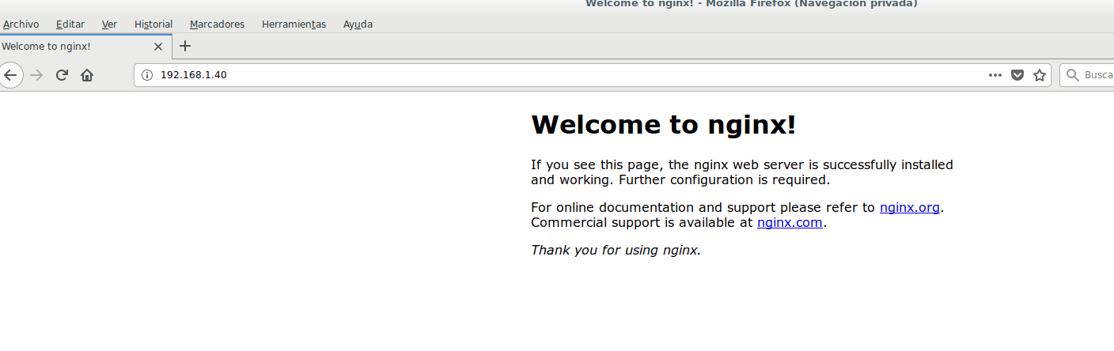
Task: Close the Welcome to nginx! tab
Action: click(157, 47)
